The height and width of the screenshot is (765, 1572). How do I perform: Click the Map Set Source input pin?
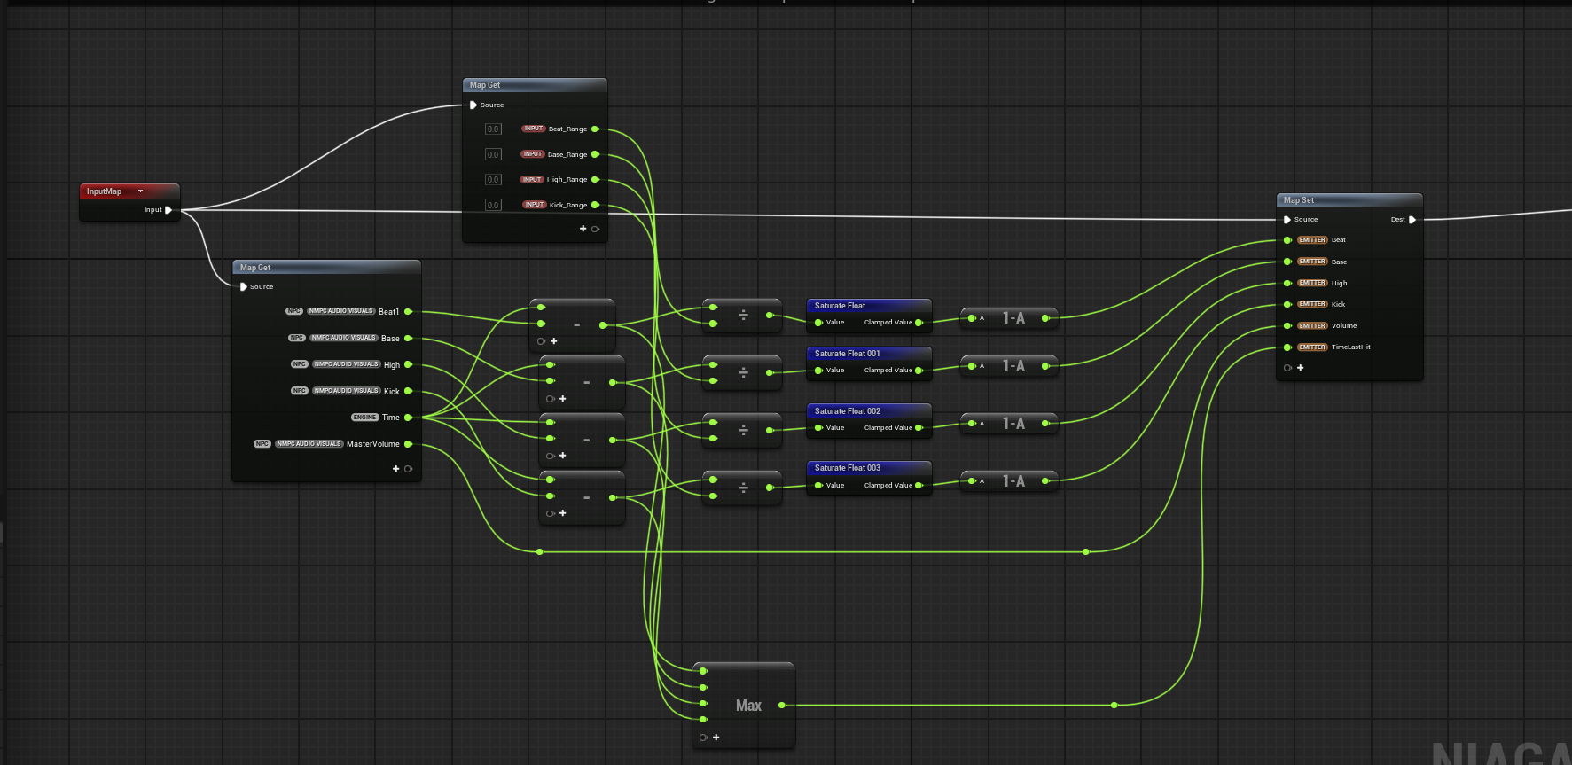point(1287,220)
